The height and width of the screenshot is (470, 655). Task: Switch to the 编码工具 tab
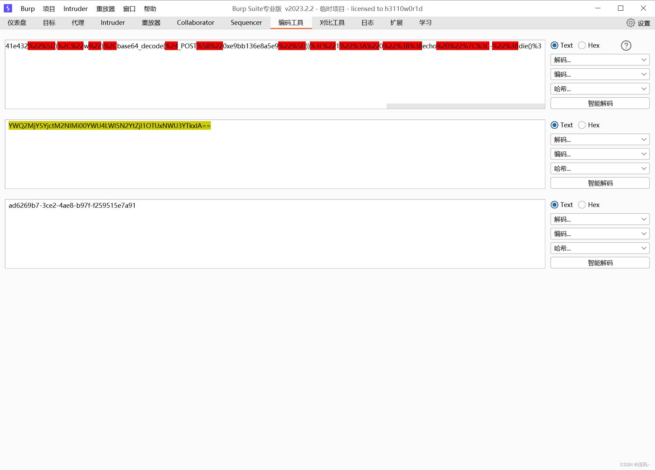291,23
